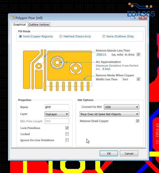159x173 pixels.
Task: Expand the Connect to Net dropdown
Action: 121,107
